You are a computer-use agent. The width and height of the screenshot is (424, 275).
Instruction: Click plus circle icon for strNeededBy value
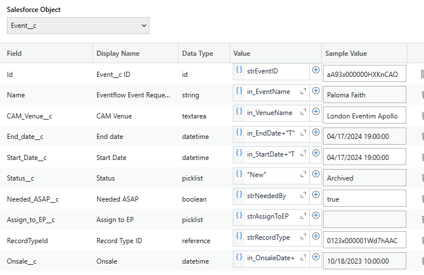tap(316, 195)
